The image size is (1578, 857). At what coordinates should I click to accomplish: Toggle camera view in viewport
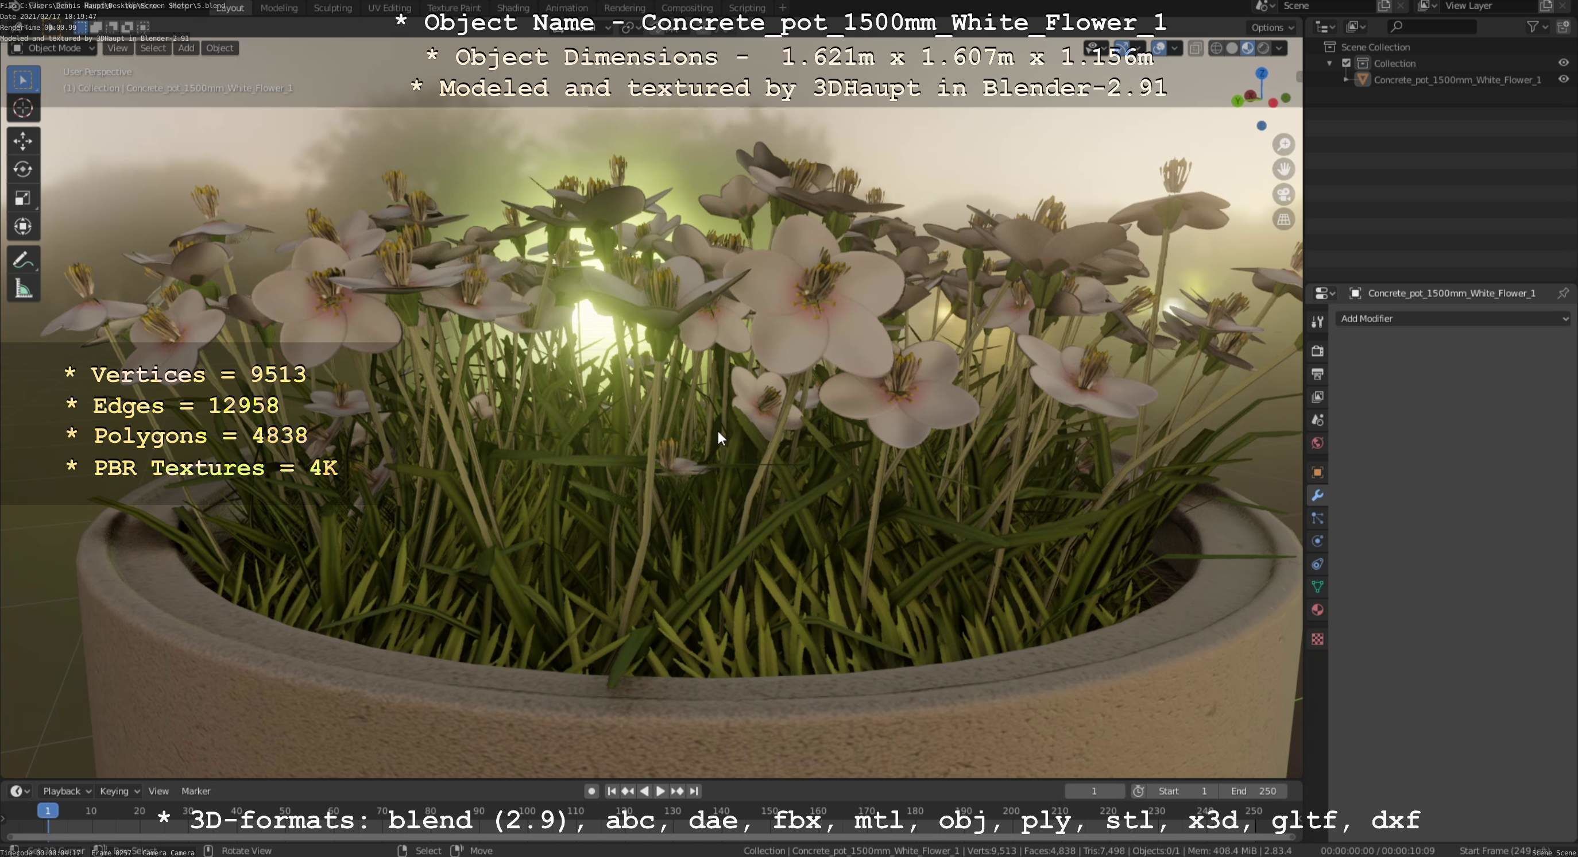(x=1283, y=195)
